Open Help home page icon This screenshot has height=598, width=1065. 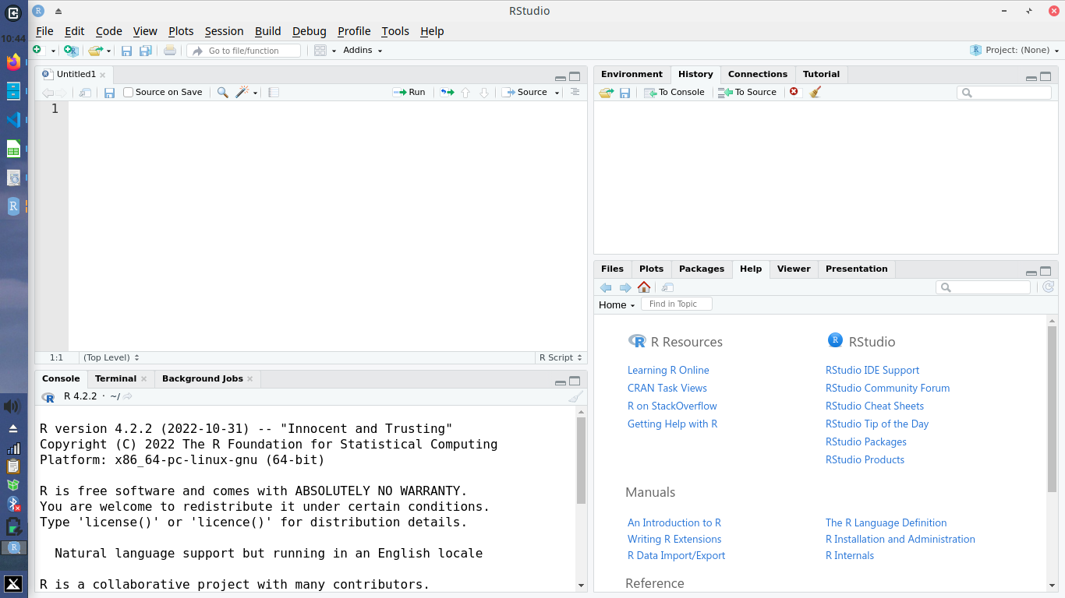644,287
